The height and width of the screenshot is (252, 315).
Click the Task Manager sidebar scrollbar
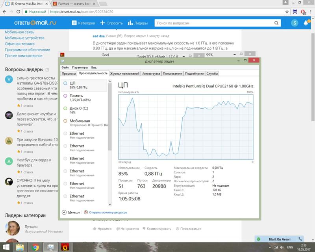click(110, 117)
